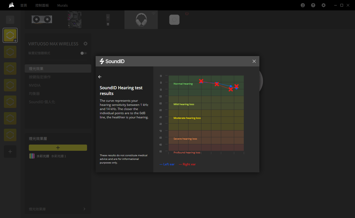This screenshot has width=355, height=218.
Task: Click the medical advice disclaimer text
Action: click(x=123, y=159)
